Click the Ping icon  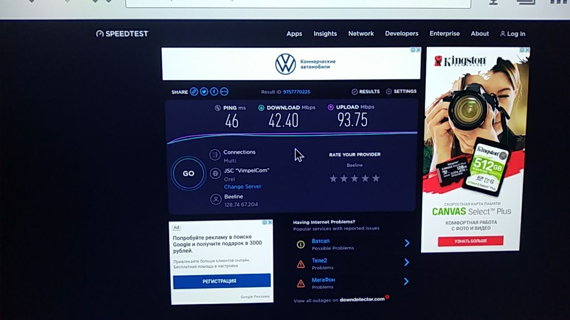pyautogui.click(x=218, y=108)
